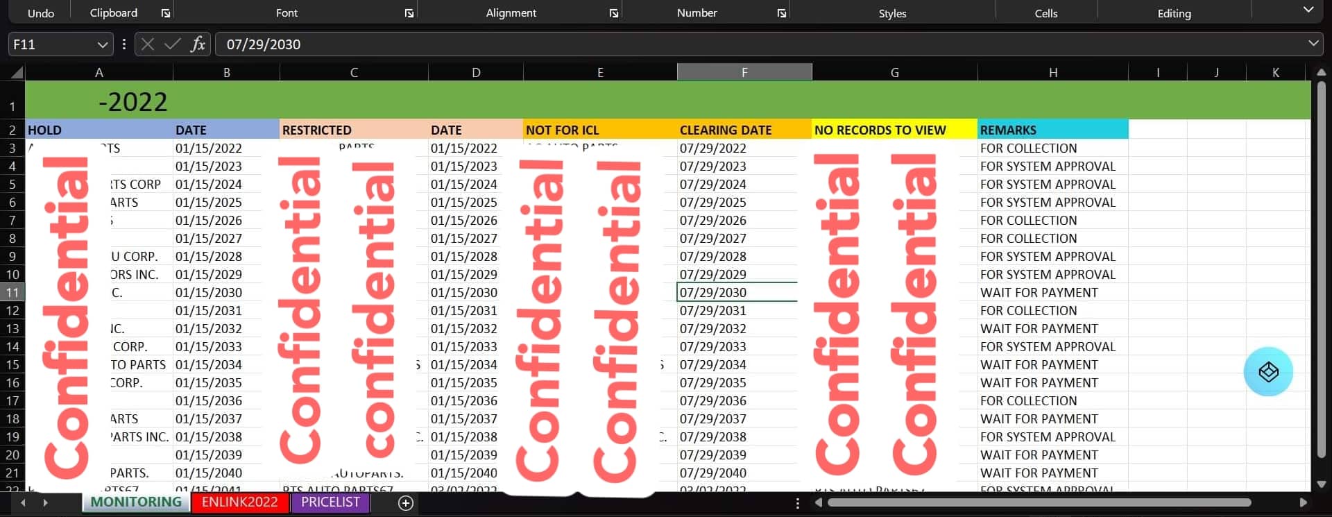
Task: Select column K header
Action: click(1276, 72)
